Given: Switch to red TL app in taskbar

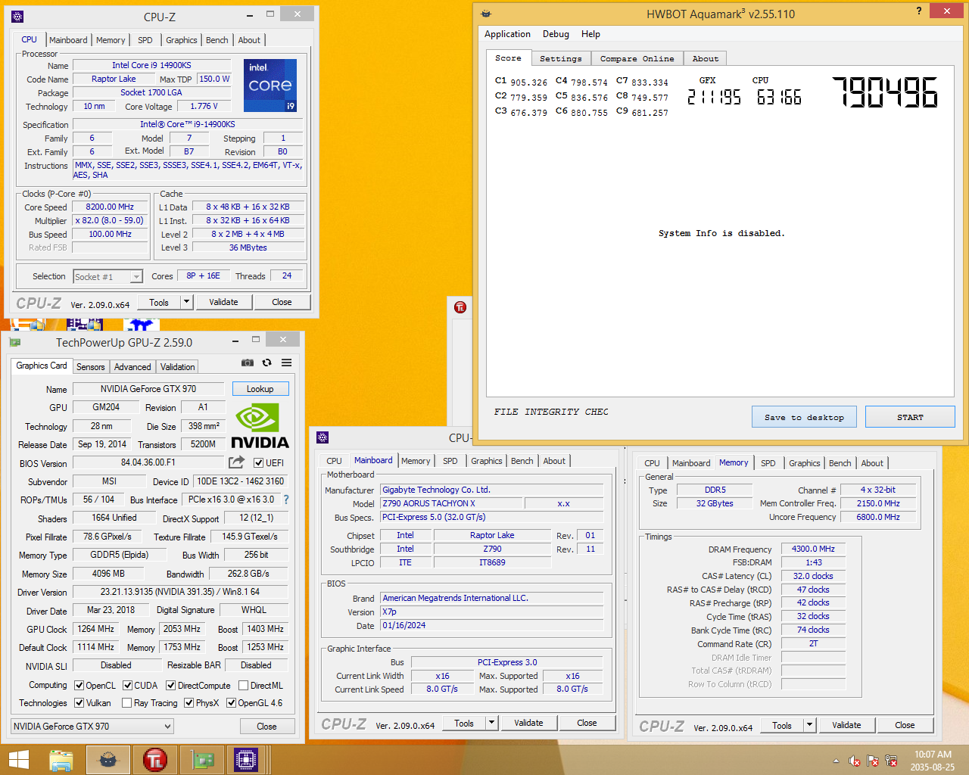Looking at the screenshot, I should [x=154, y=760].
